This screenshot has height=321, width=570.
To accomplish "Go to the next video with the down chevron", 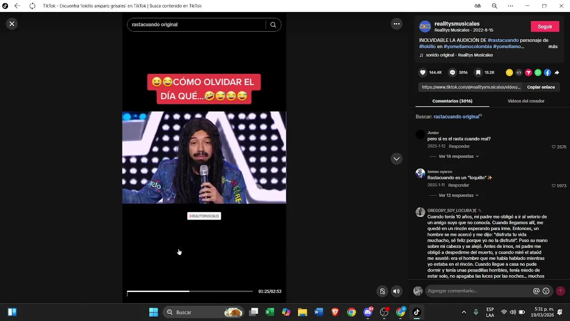I will tap(396, 159).
